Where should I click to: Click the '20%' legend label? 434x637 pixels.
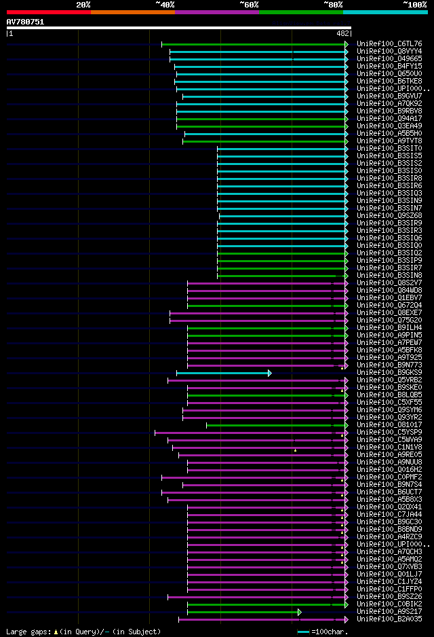[83, 5]
